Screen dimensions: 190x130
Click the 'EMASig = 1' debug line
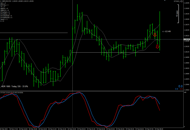click(4, 5)
